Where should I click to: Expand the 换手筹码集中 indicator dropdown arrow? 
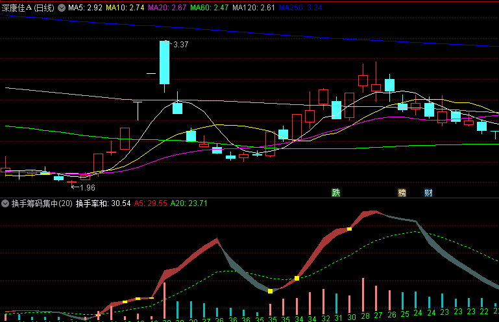click(5, 203)
